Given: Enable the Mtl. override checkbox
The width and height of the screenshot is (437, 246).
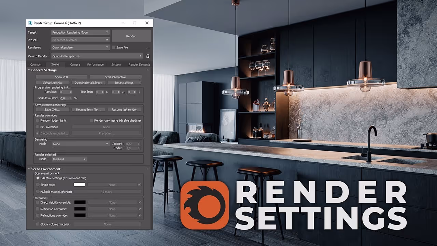Looking at the screenshot, I should (x=38, y=127).
